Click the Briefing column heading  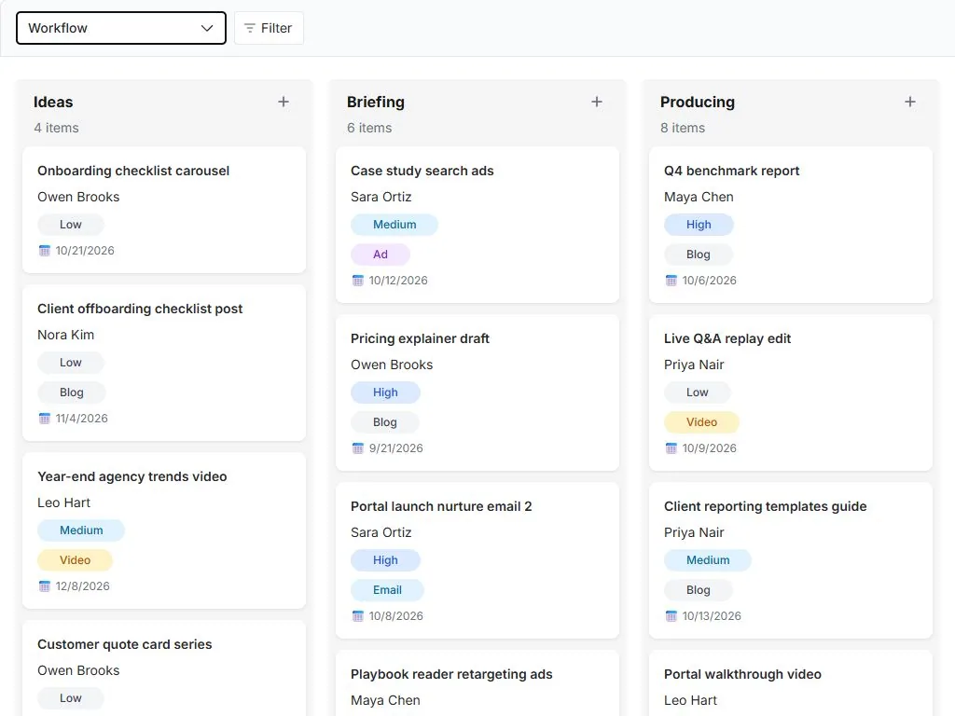(376, 103)
